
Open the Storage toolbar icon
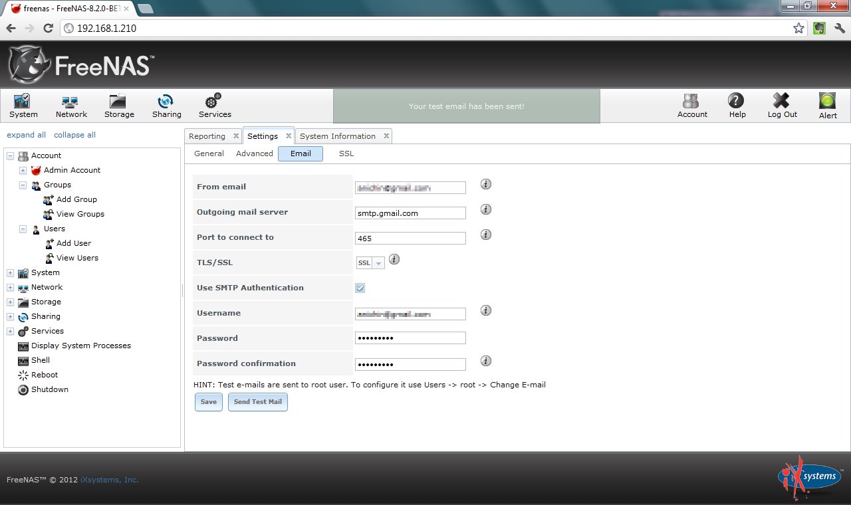tap(119, 106)
